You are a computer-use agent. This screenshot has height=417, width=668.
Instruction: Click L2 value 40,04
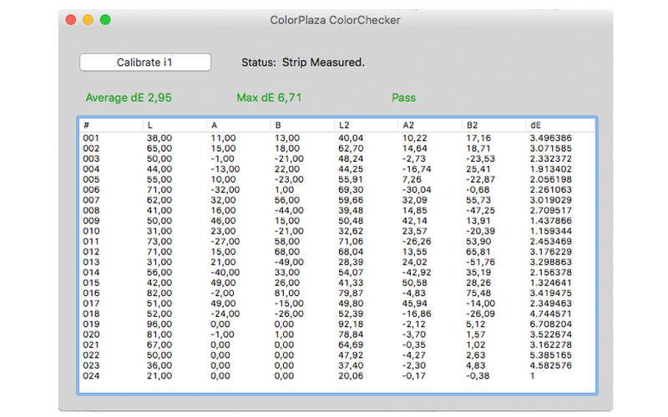coord(351,138)
